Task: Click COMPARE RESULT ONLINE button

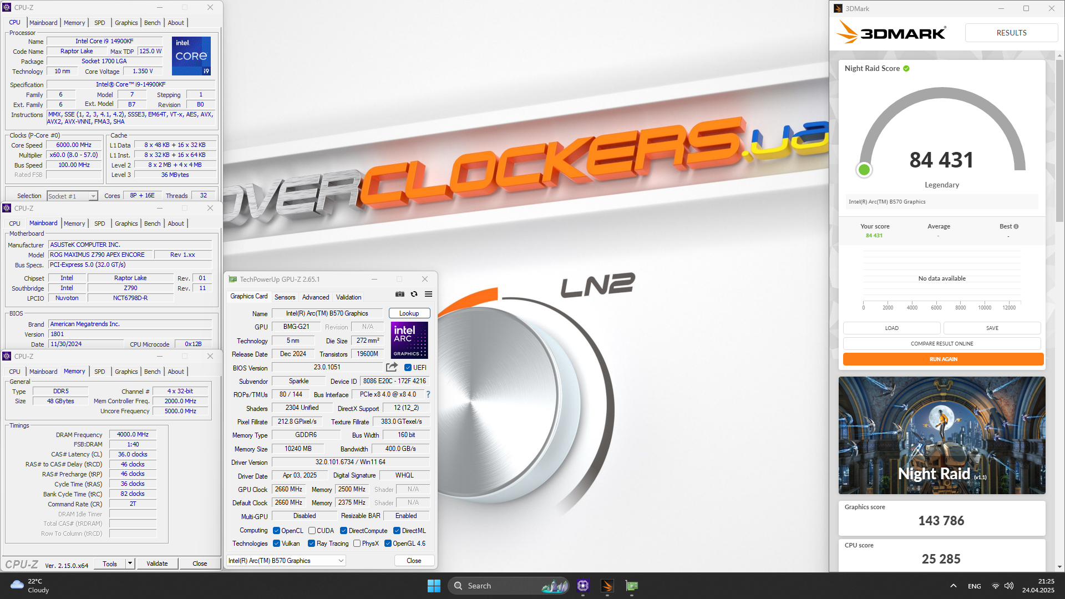Action: [x=942, y=344]
